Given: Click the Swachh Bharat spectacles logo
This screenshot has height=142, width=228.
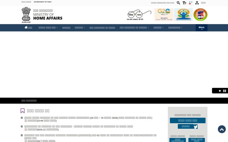Looking at the screenshot, I should (x=139, y=15).
